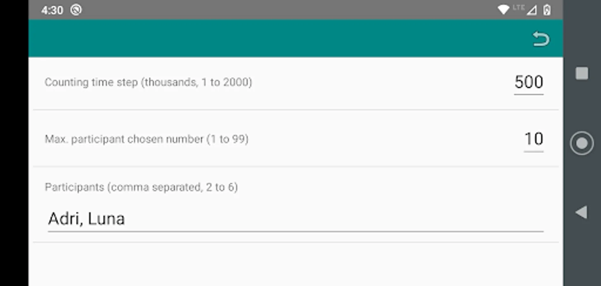The image size is (601, 286).
Task: Select the max participant number field showing 10
Action: coord(534,138)
